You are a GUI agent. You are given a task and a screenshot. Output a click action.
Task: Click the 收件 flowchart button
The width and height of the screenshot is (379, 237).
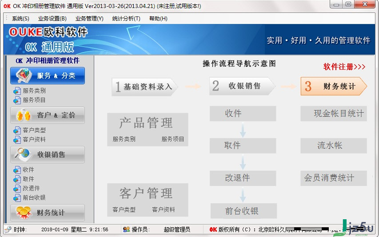pos(243,114)
